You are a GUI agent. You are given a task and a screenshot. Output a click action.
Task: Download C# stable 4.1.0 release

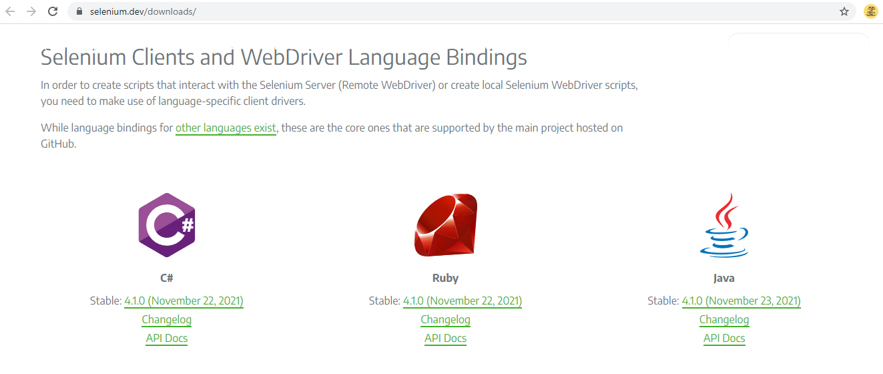click(x=184, y=301)
